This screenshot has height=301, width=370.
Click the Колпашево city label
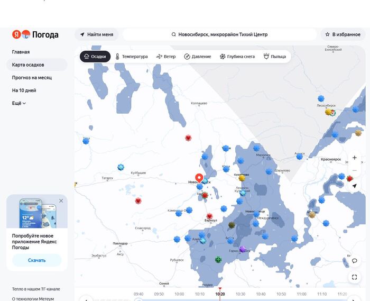(199, 103)
